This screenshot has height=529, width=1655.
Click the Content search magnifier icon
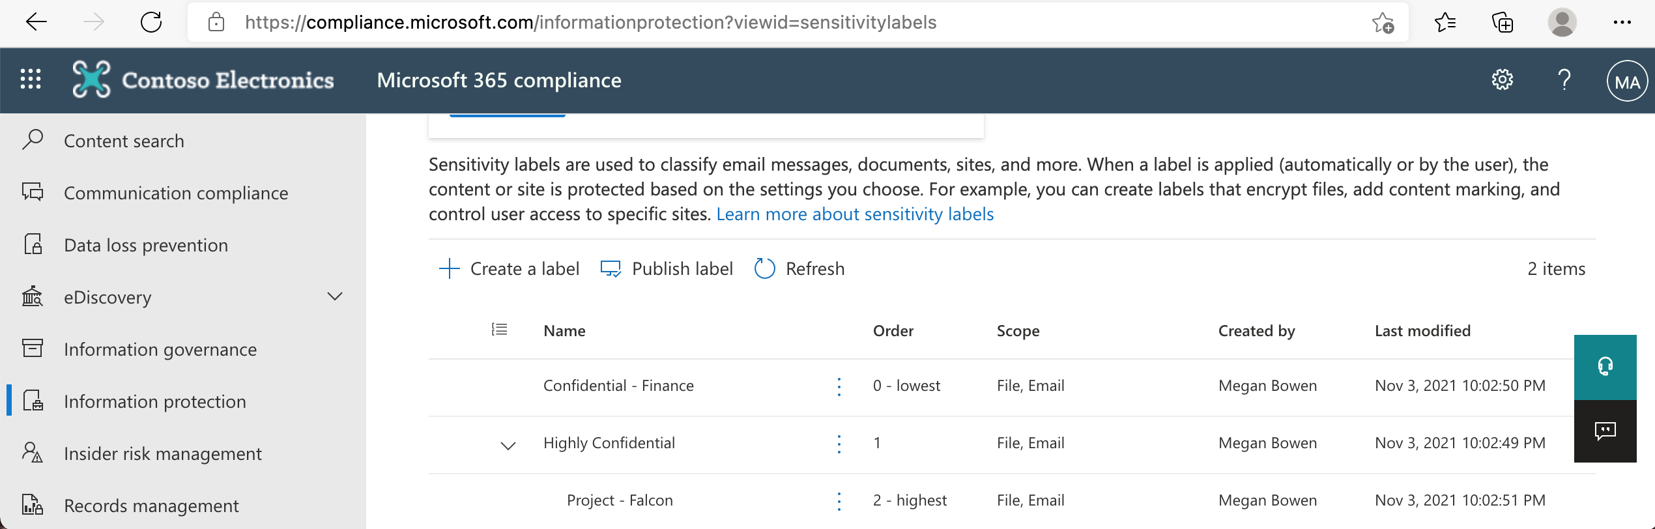(33, 140)
